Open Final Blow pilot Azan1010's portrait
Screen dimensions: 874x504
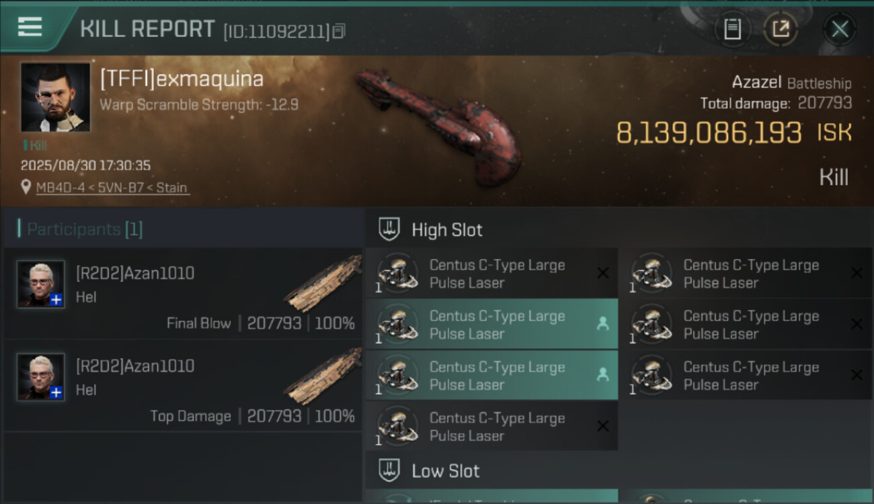click(x=41, y=284)
